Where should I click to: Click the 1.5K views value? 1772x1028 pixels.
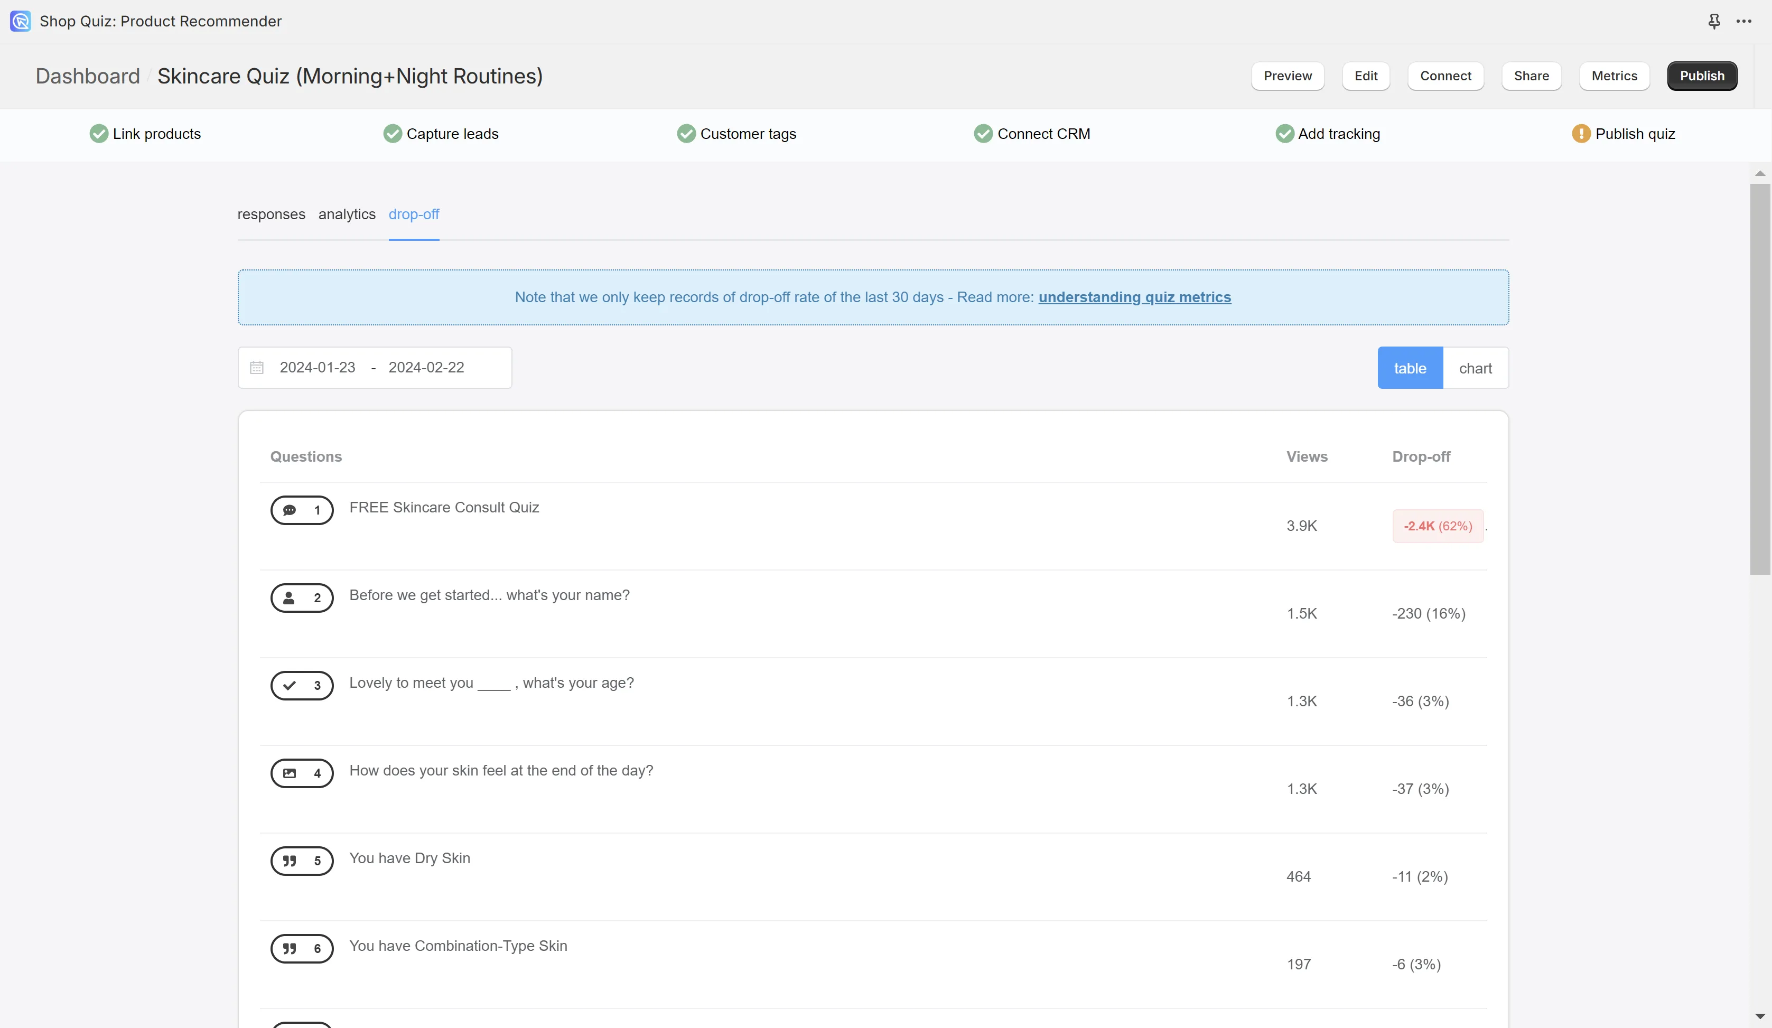[x=1302, y=614]
